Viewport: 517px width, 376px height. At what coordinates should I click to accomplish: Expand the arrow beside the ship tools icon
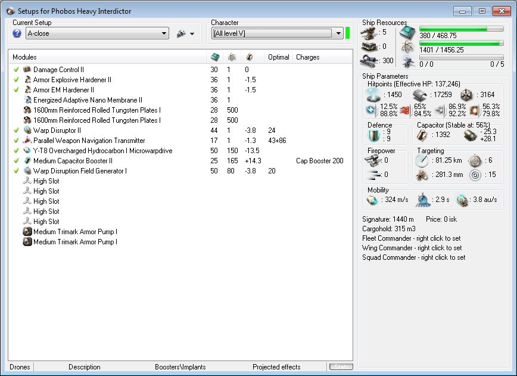tap(192, 33)
